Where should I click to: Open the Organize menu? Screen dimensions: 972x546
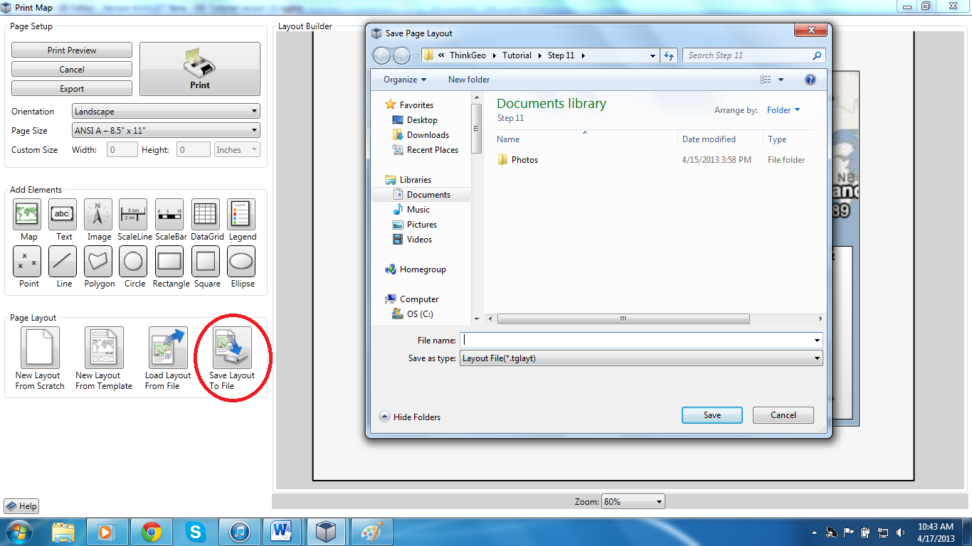point(404,80)
